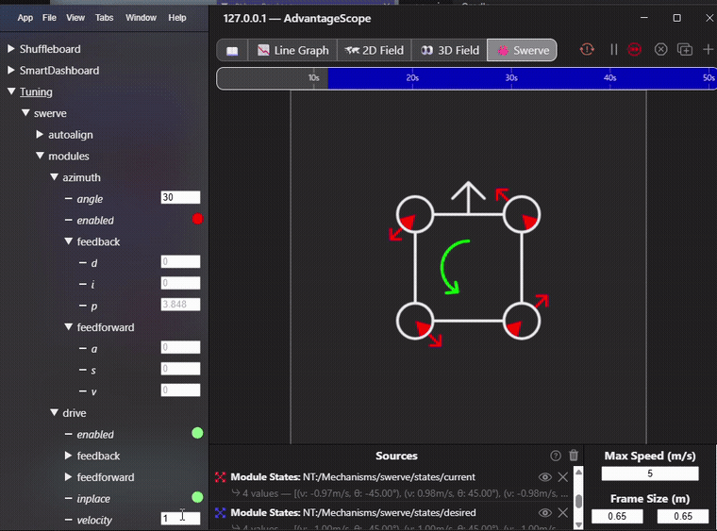Click the Max Speed input field

tap(650, 473)
